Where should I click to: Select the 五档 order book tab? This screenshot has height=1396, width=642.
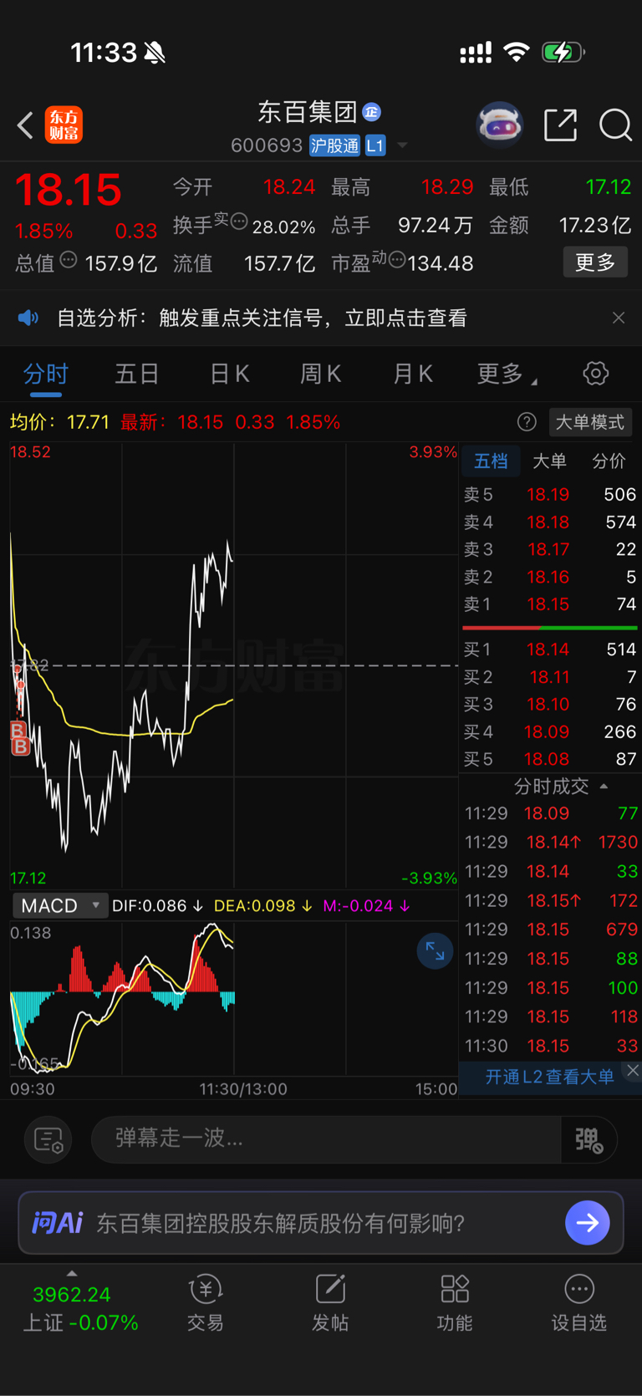point(491,461)
